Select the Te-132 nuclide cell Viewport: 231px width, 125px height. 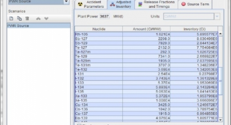point(99,70)
